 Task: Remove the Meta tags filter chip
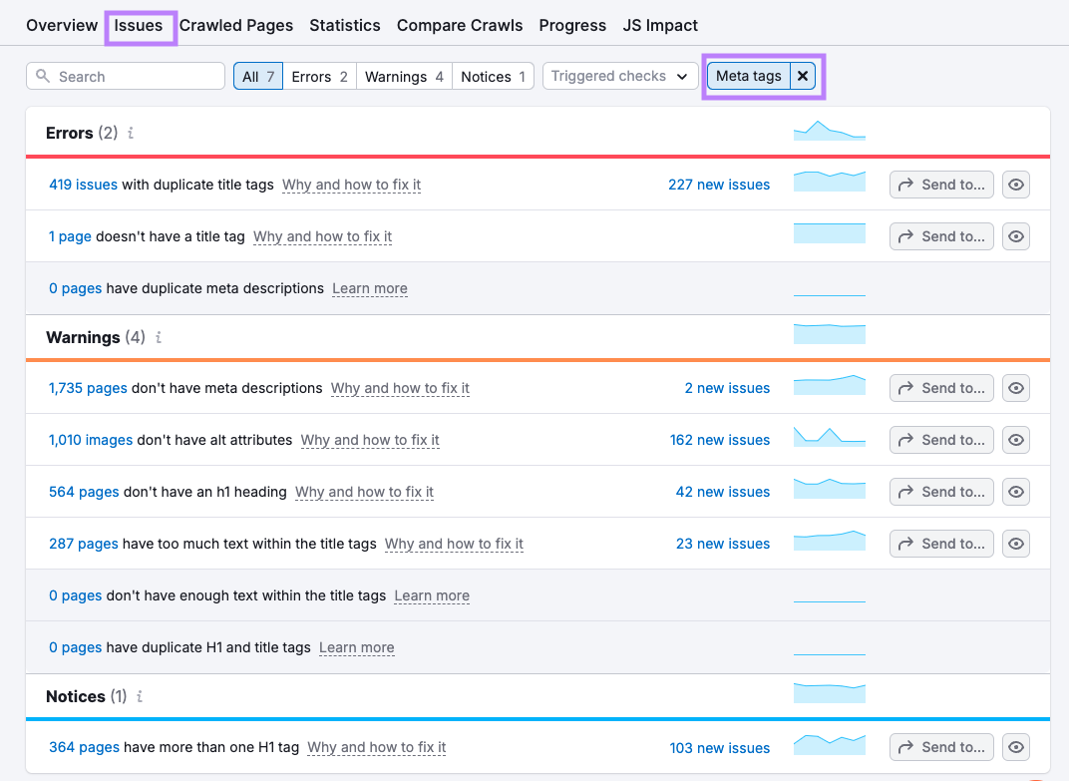point(803,76)
